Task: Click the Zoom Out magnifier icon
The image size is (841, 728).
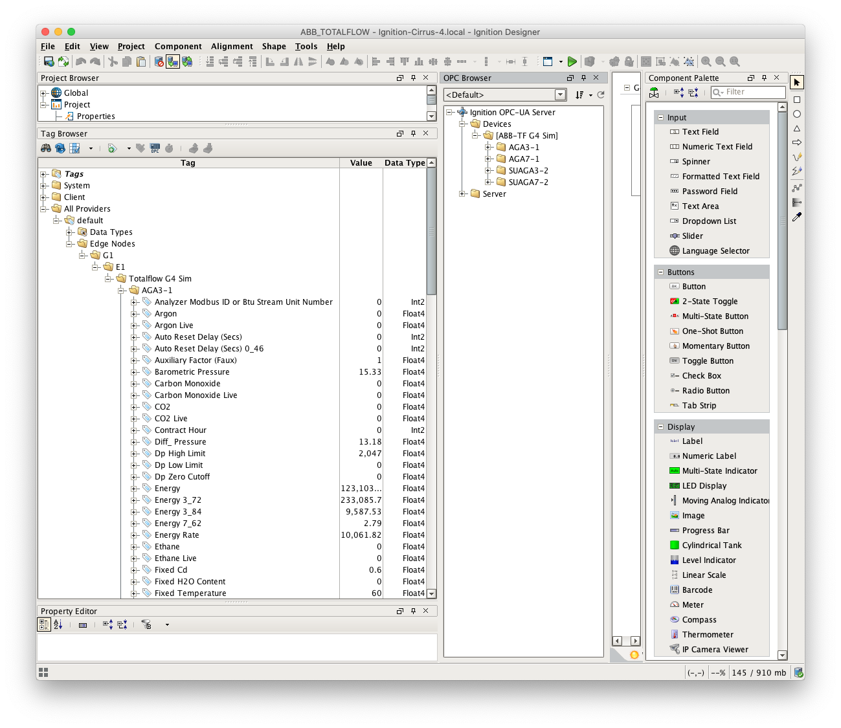Action: click(721, 61)
